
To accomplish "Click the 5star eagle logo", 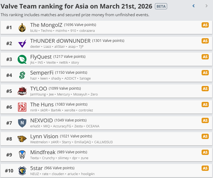I will (x=22, y=171).
